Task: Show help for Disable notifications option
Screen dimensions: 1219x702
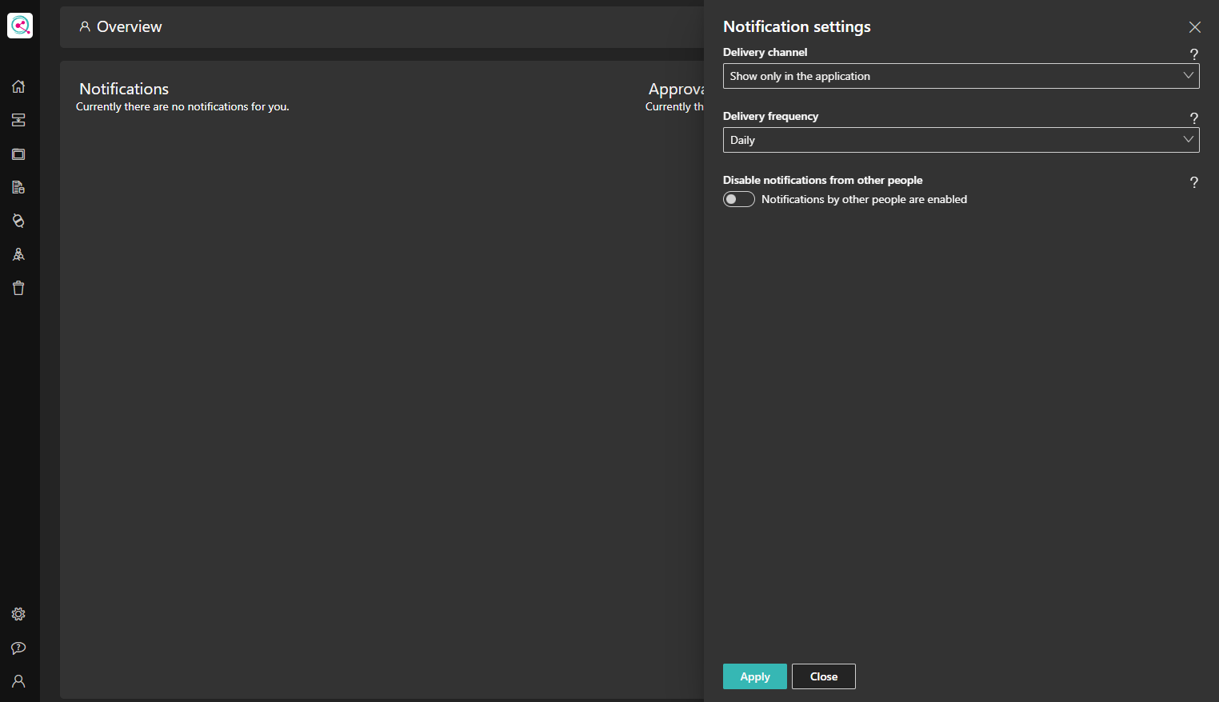Action: coord(1193,182)
